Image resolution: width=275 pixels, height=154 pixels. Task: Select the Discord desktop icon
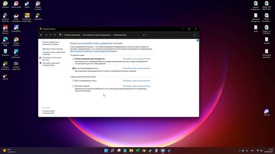[x=266, y=112]
